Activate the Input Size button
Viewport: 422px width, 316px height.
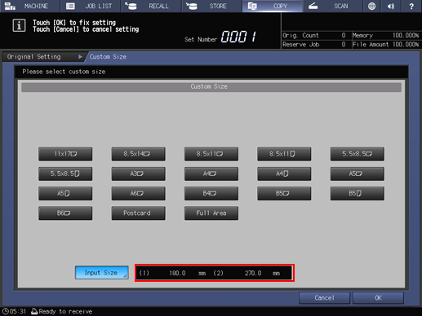point(102,273)
